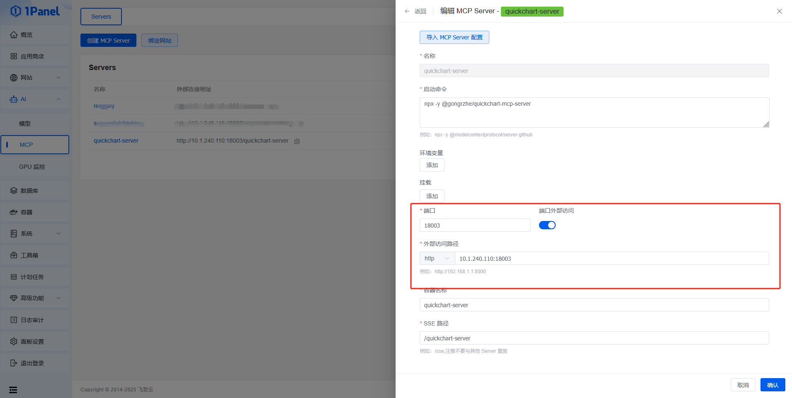The width and height of the screenshot is (792, 398).
Task: Collapse the AI sidebar submenu arrow
Action: point(58,99)
